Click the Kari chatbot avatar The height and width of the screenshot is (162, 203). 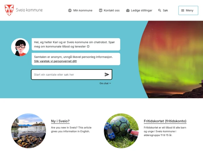point(20,47)
